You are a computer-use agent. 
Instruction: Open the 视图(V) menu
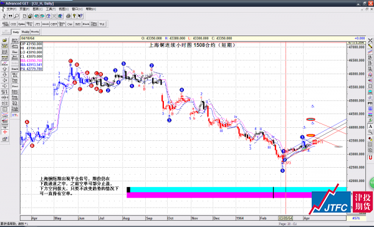pos(64,9)
